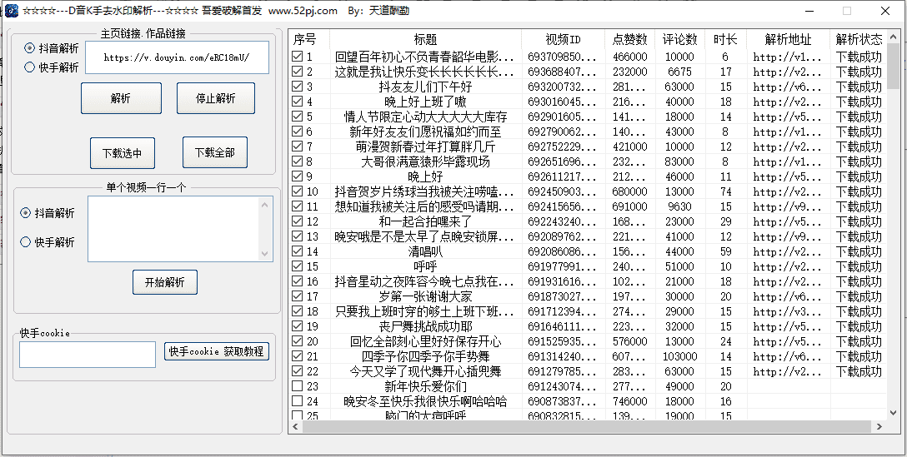
Task: Uncheck the checkbox for row 10
Action: click(x=298, y=191)
